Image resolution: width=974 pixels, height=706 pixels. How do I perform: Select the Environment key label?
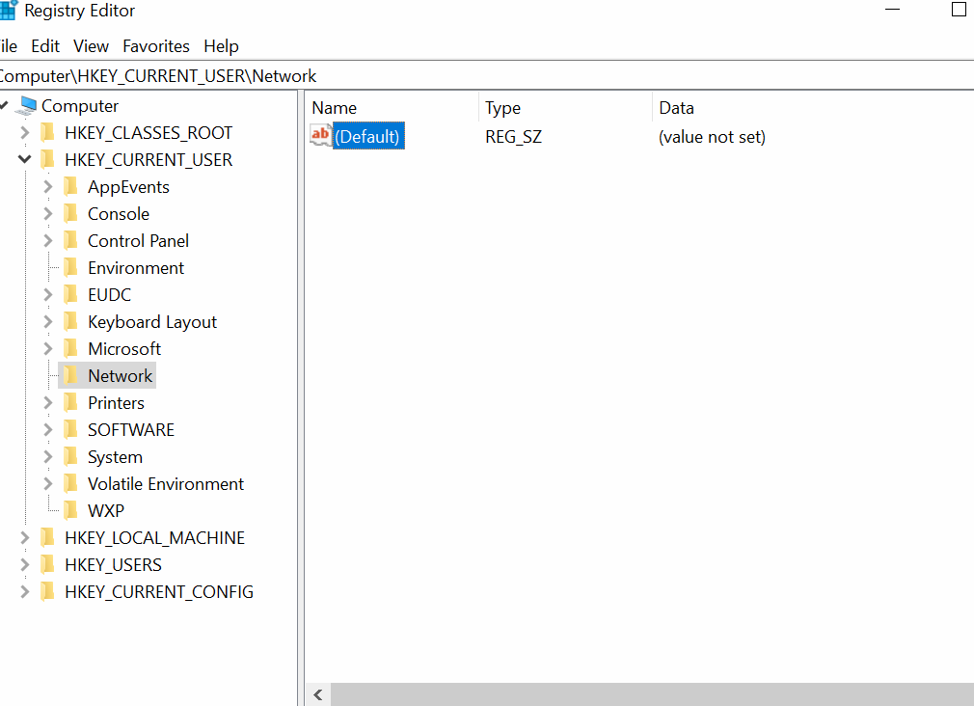[x=136, y=268]
